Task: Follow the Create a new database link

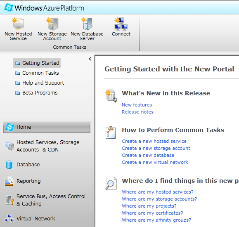Action: pyautogui.click(x=148, y=155)
